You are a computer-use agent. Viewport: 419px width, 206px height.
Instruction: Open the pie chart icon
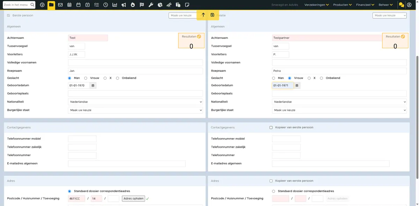(x=160, y=5)
